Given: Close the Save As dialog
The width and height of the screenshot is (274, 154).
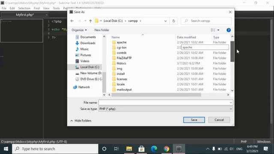Looking at the screenshot, I should [230, 12].
